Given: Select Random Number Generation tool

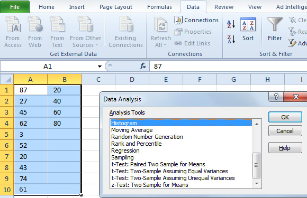Looking at the screenshot, I should pos(181,137).
